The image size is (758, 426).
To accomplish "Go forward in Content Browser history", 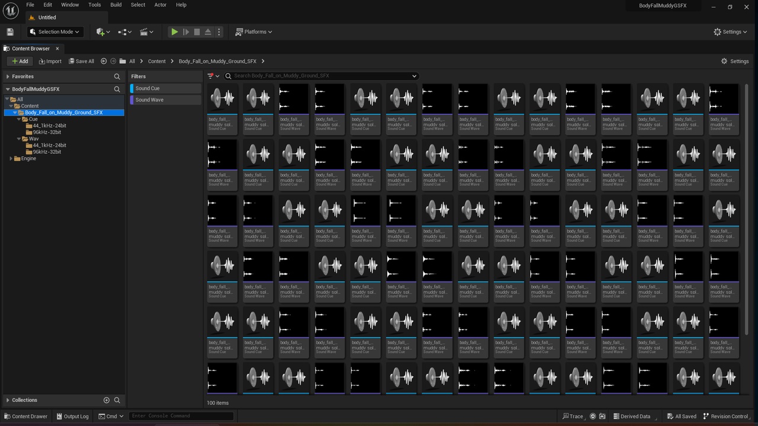I will (113, 61).
